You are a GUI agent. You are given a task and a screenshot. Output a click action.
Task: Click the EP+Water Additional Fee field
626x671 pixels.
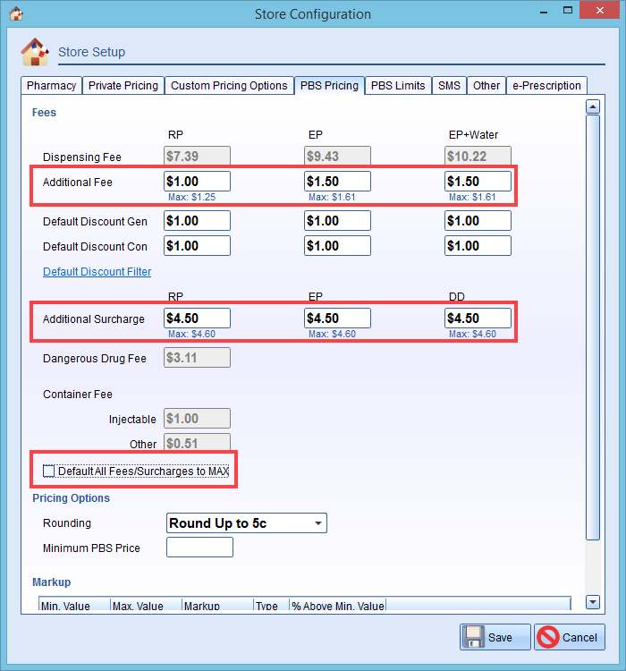pos(478,182)
